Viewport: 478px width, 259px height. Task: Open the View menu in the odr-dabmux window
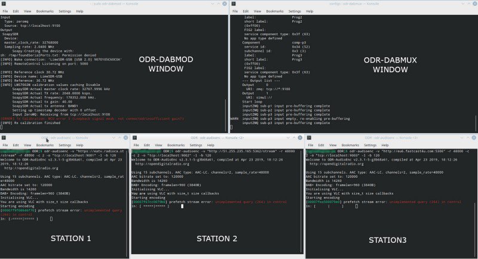pos(258,11)
